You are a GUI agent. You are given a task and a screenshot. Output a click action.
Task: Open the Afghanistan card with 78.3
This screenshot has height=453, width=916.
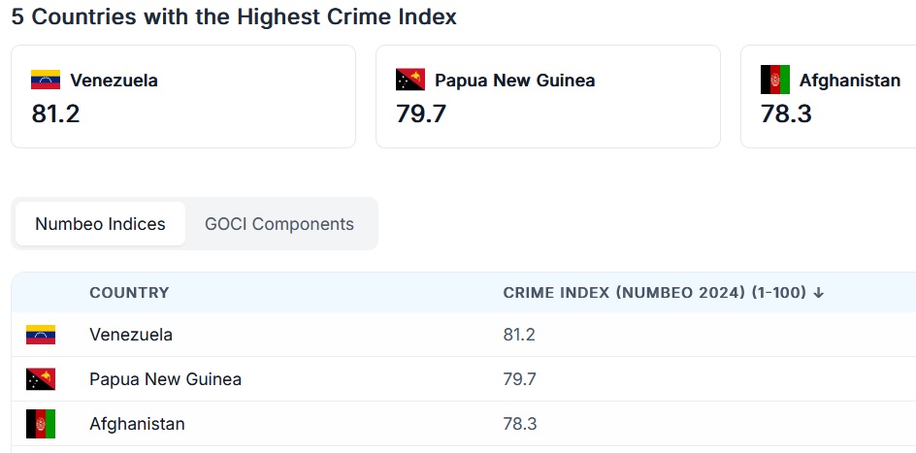click(829, 96)
